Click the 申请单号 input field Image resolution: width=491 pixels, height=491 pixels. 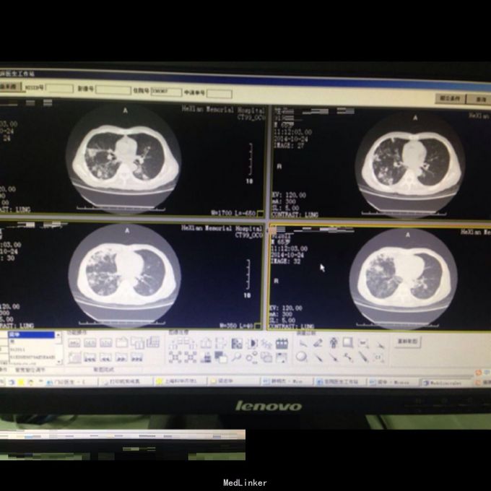pos(220,93)
